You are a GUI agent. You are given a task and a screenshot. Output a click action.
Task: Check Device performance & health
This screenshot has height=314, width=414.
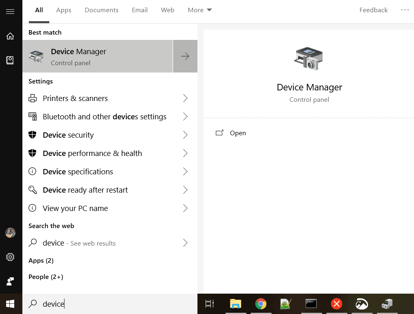point(92,153)
